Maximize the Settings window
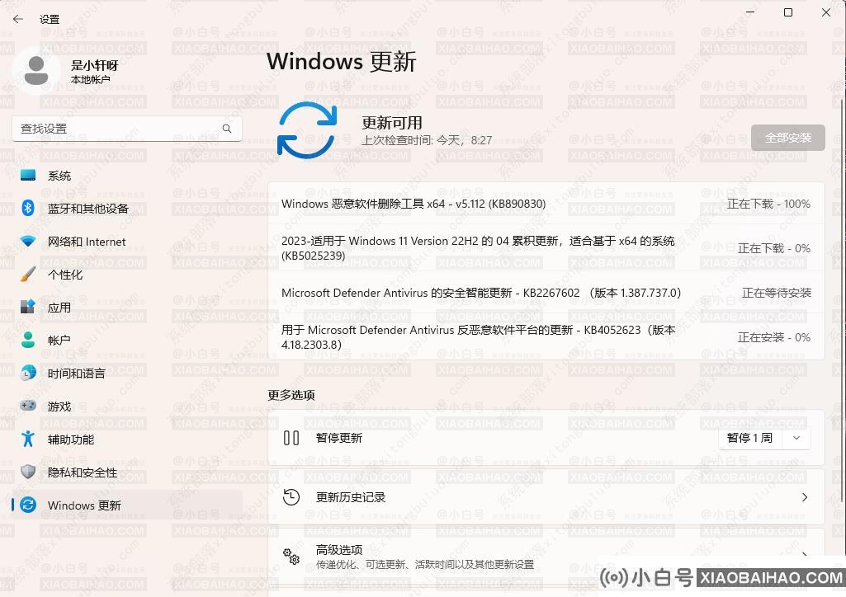Viewport: 846px width, 597px height. coord(787,12)
